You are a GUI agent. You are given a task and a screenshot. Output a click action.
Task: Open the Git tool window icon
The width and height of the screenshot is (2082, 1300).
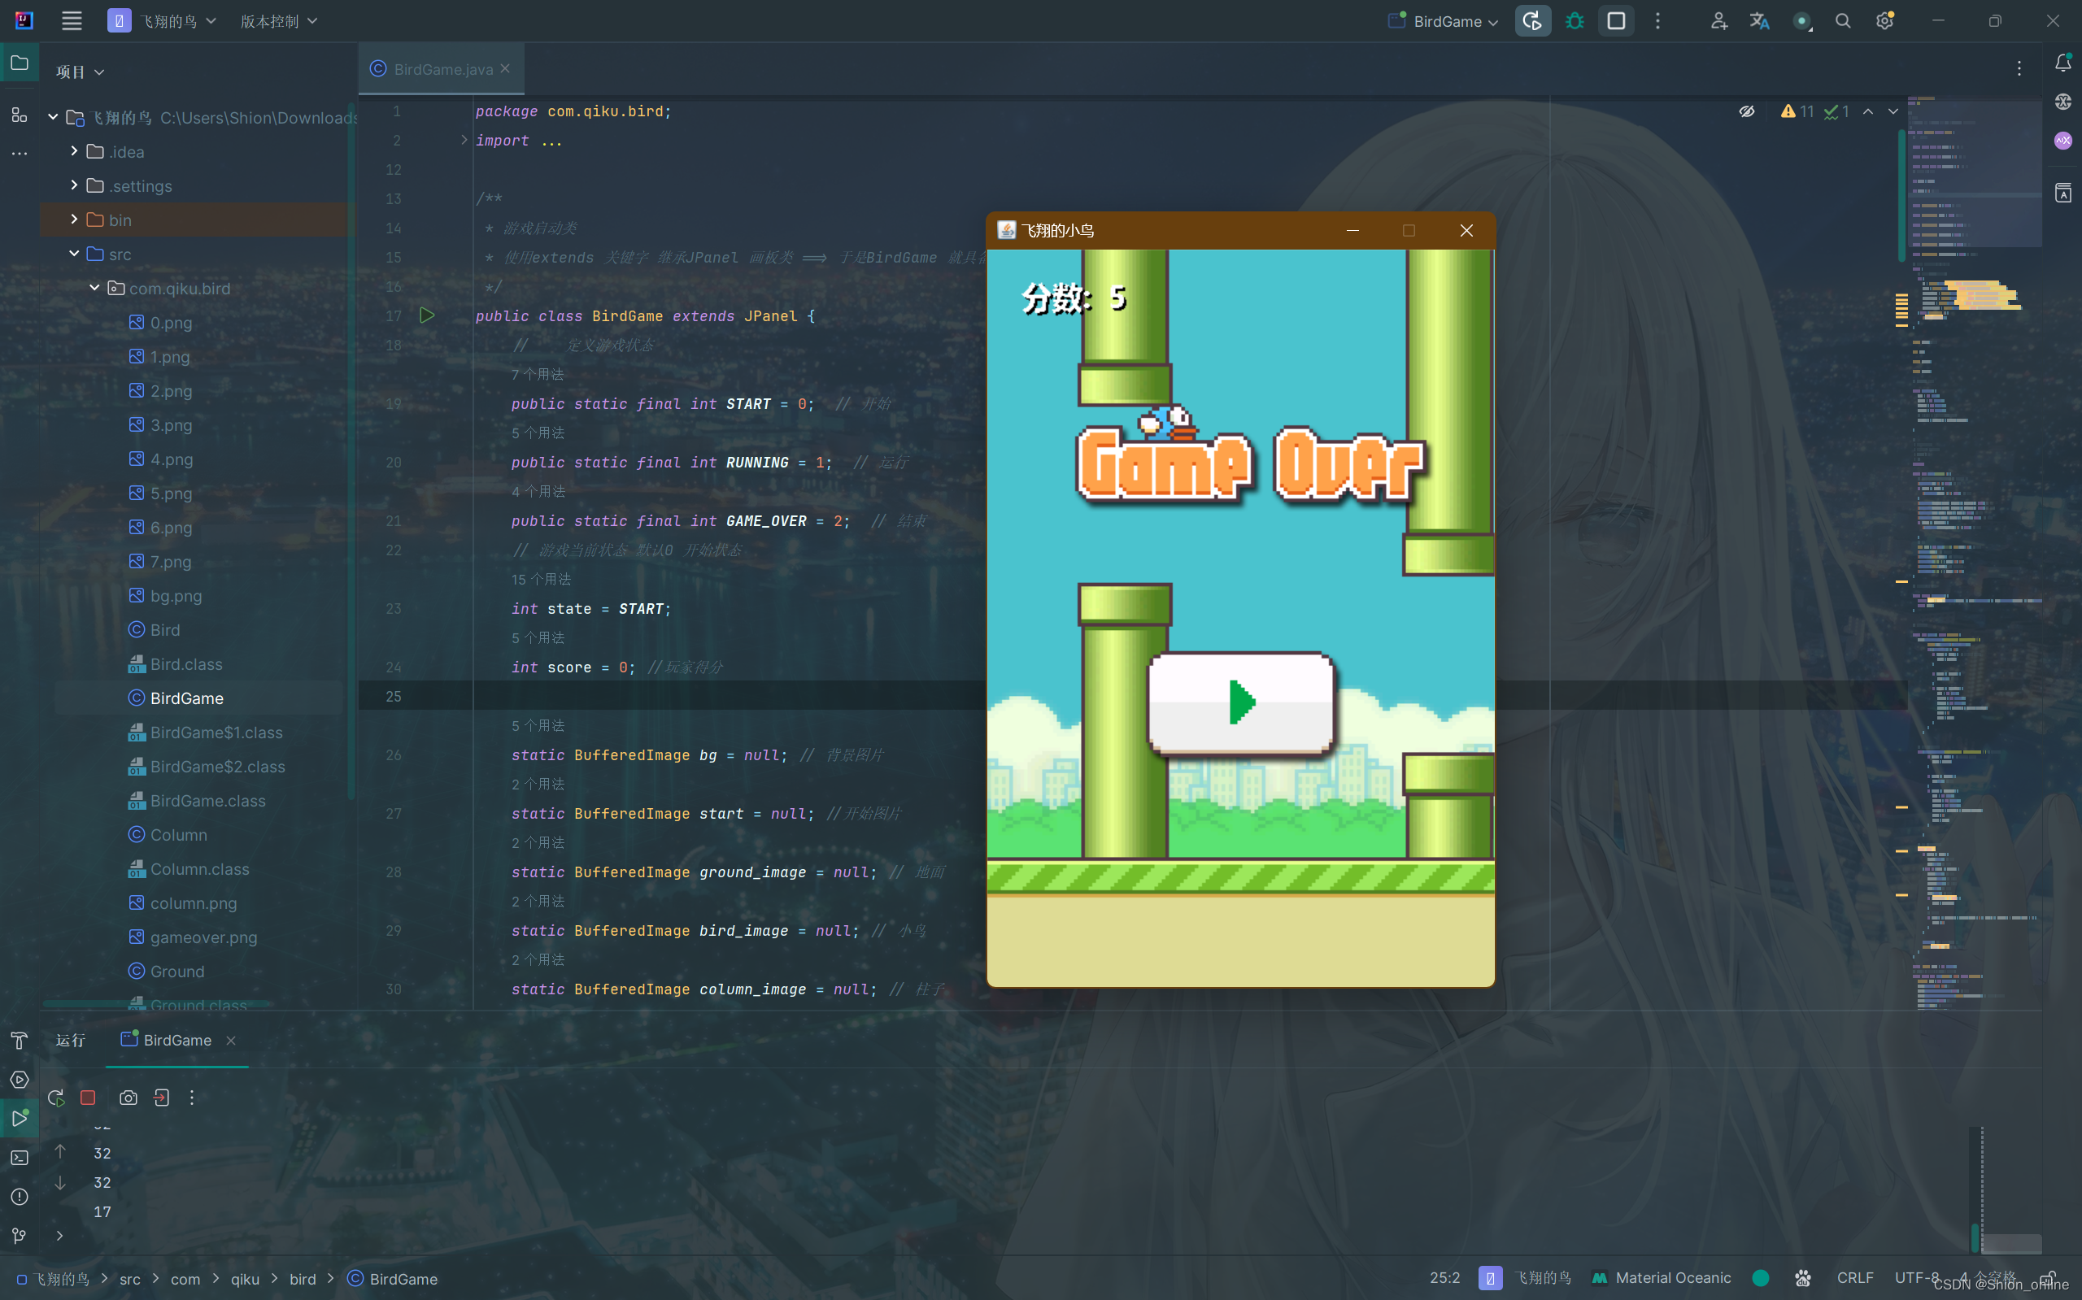(x=19, y=1236)
